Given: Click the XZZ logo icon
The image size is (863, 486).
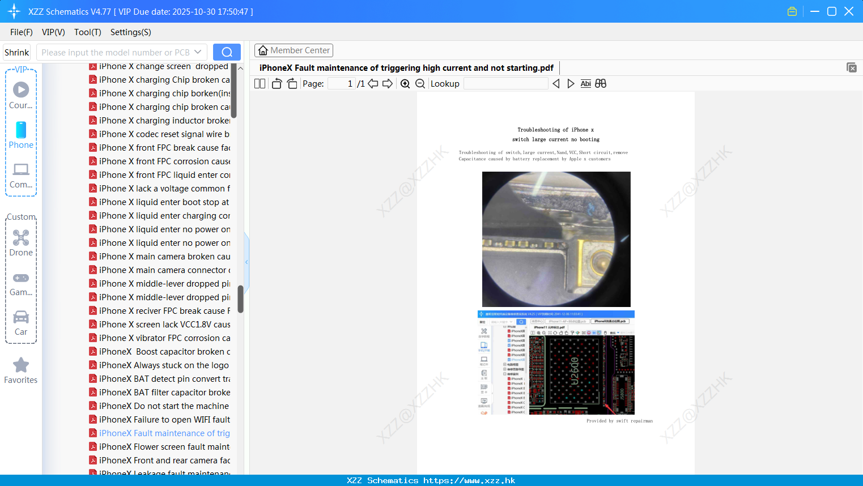Looking at the screenshot, I should click(x=14, y=11).
